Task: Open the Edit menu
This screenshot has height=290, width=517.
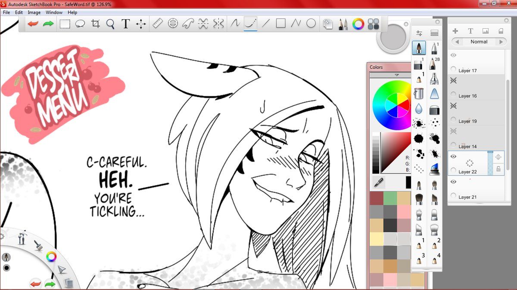Action: pyautogui.click(x=19, y=12)
